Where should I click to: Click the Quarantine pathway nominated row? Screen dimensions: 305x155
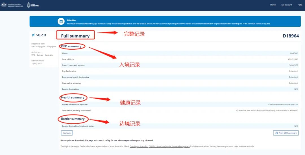[x=76, y=110]
